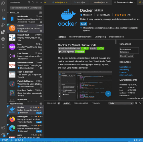Image resolution: width=143 pixels, height=142 pixels.
Task: Open manage gear for ESLint extension
Action: coord(41,31)
